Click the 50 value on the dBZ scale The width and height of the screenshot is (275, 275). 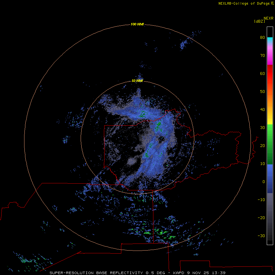pos(262,92)
